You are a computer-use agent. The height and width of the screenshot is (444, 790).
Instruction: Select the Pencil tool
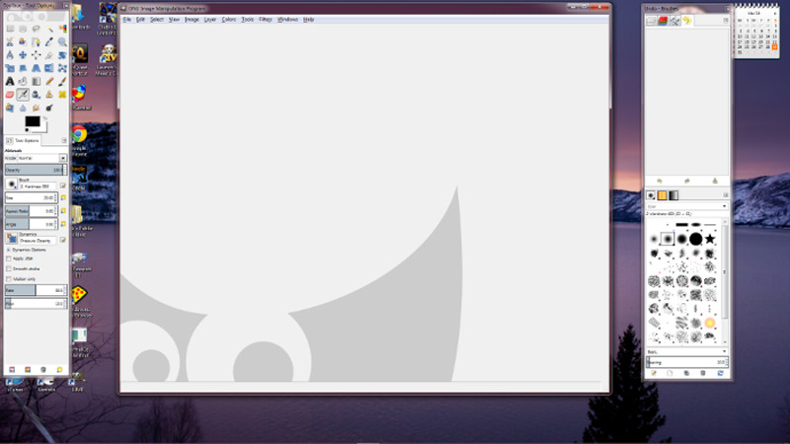49,81
